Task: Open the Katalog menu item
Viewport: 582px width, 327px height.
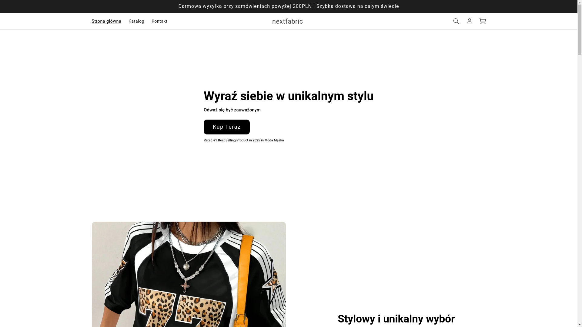Action: (136, 21)
